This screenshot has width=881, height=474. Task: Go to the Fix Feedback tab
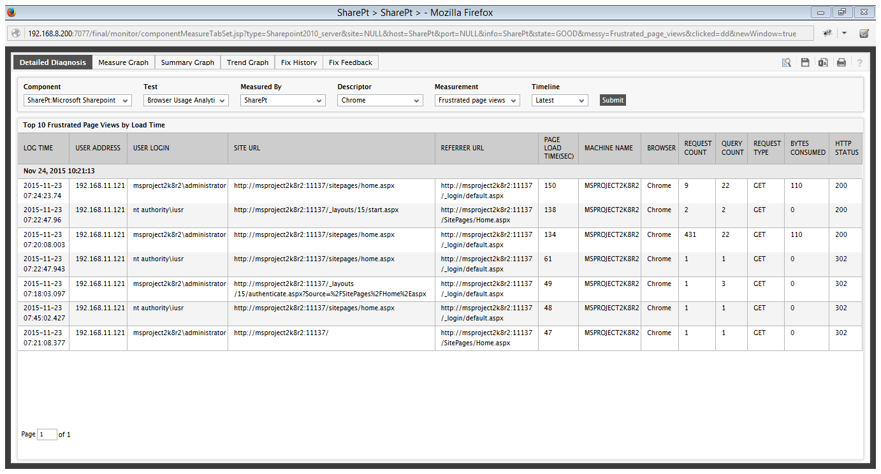coord(351,62)
